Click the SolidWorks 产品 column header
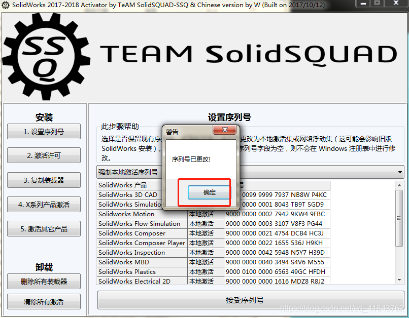 coord(129,185)
